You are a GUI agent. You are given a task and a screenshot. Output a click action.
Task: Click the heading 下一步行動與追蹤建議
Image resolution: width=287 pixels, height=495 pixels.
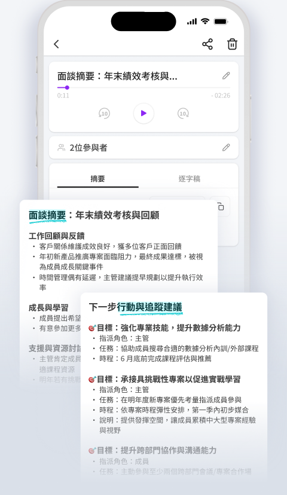pyautogui.click(x=136, y=307)
